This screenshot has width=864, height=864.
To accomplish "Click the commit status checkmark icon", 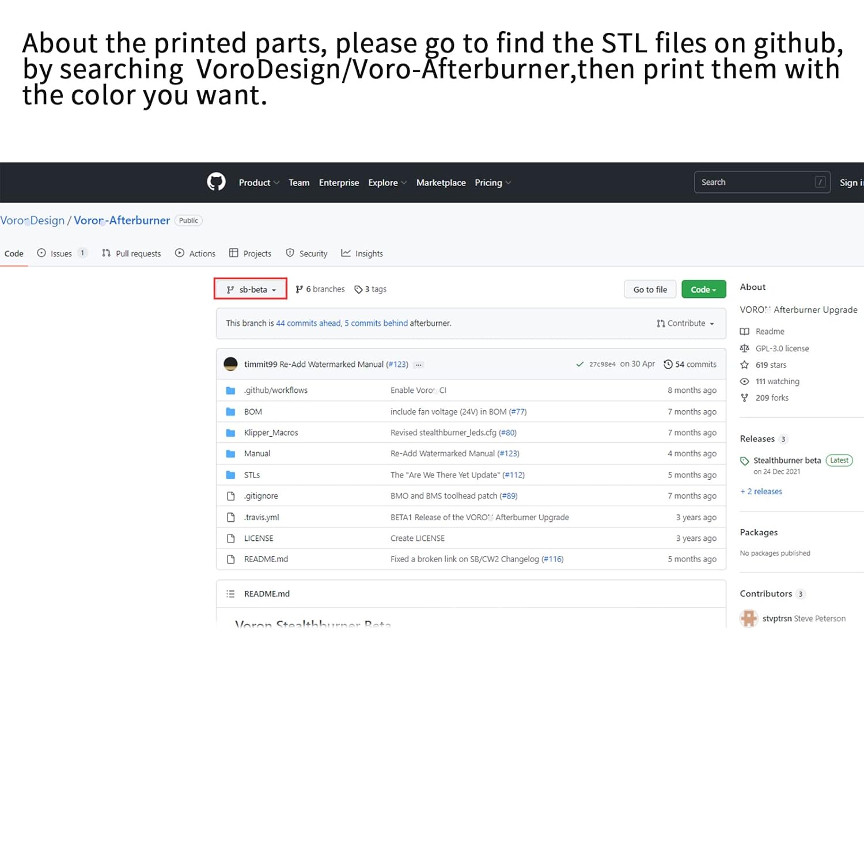I will pyautogui.click(x=580, y=364).
